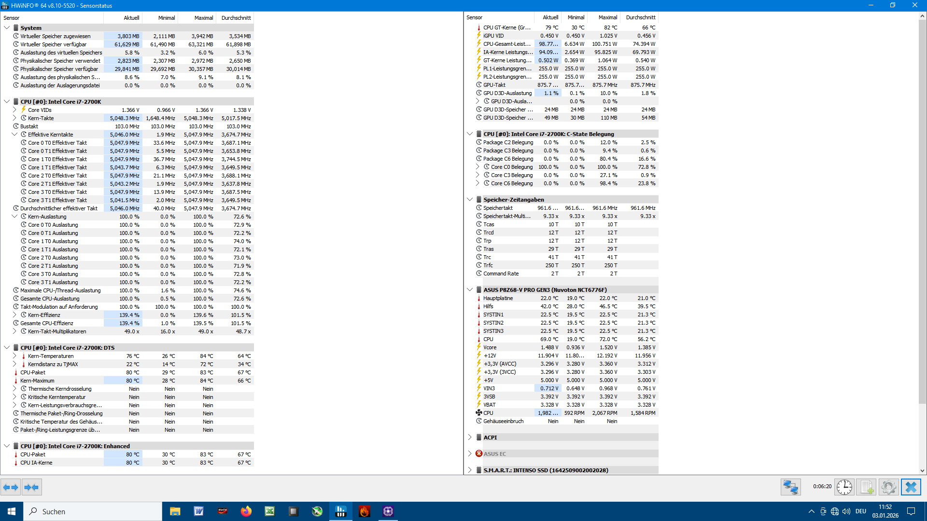Click the clock icon to reset sensor values
Image resolution: width=927 pixels, height=521 pixels.
844,487
